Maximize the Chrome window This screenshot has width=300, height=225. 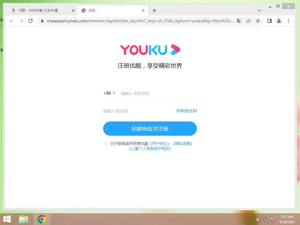point(278,6)
